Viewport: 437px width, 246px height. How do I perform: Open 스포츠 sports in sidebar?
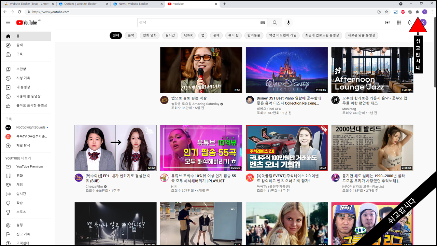click(x=26, y=212)
